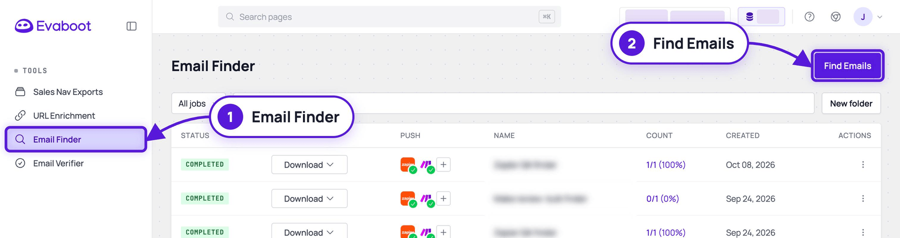
Task: Click the globe-style icon beside help
Action: (x=835, y=17)
